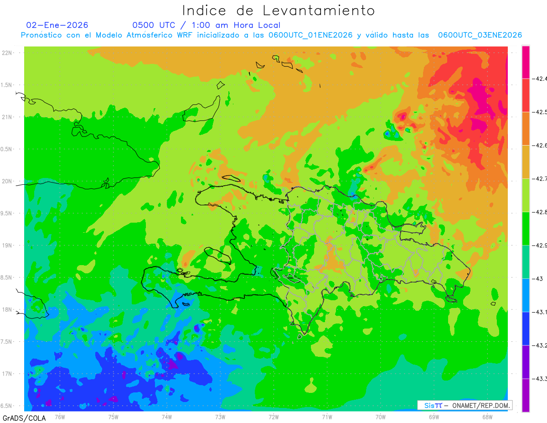The width and height of the screenshot is (547, 423).
Task: Click the '-43.3' color bar value
Action: coord(540,378)
